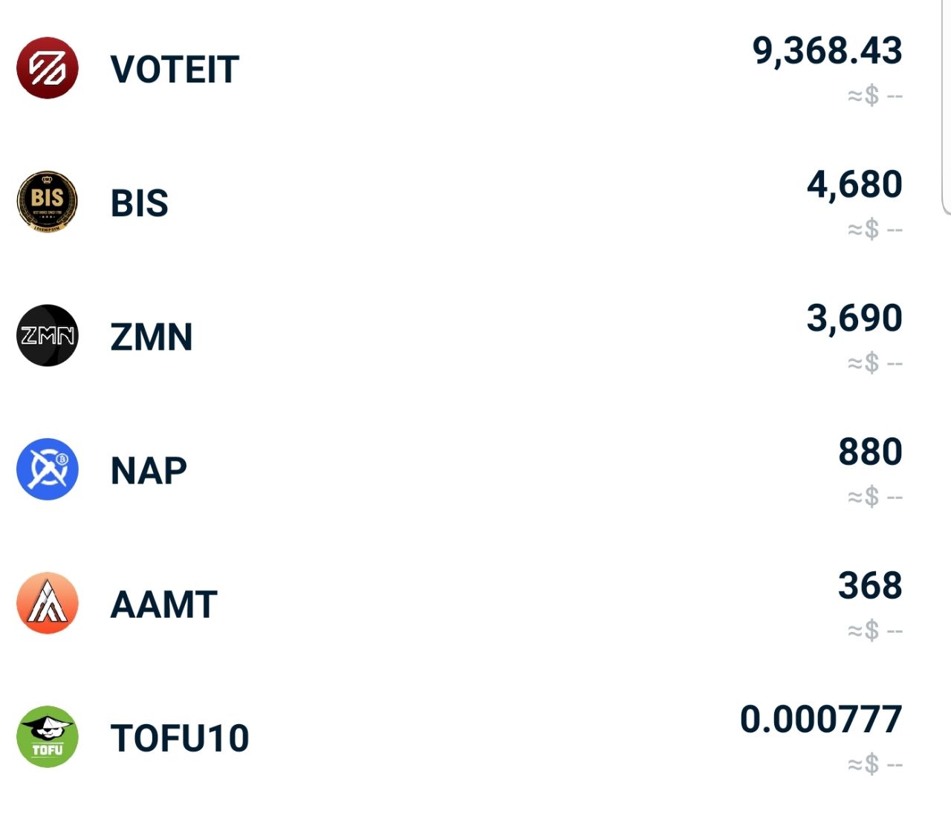Click the 3,690 ZMN balance
The height and width of the screenshot is (817, 951).
[x=854, y=318]
